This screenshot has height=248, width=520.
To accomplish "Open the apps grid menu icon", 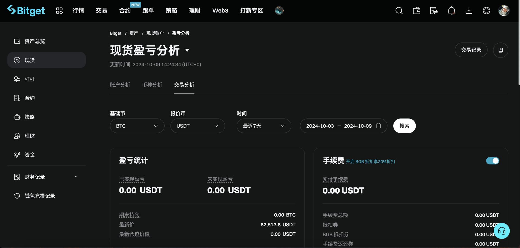I will (59, 11).
